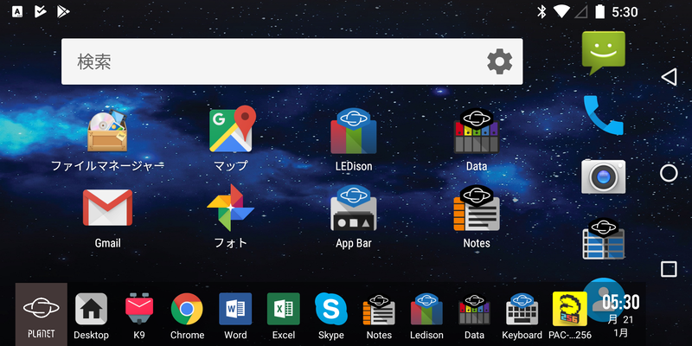Tap the 検索 search field
Screen dimensions: 692x346
(292, 61)
